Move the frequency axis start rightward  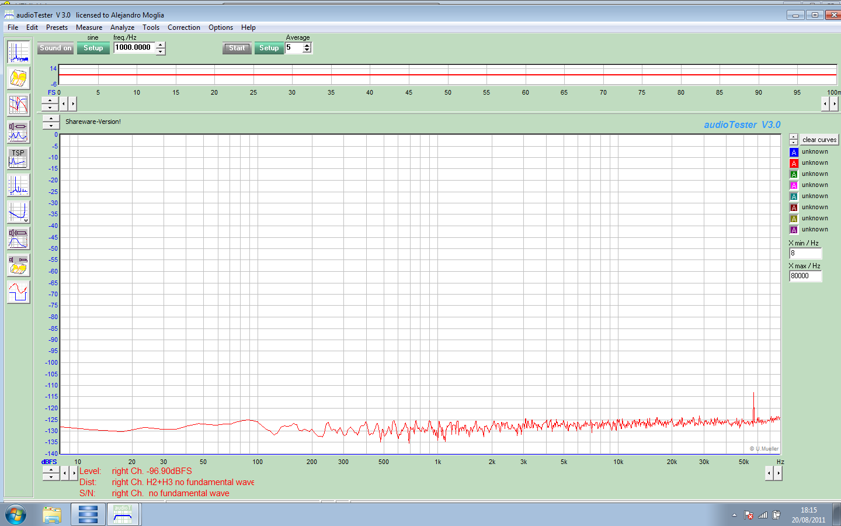(74, 473)
